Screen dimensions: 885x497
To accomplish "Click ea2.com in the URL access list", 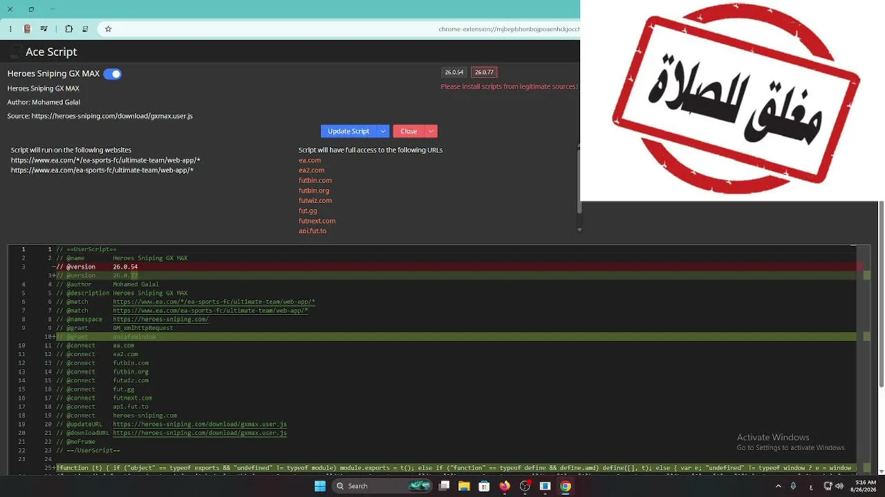I will click(312, 170).
